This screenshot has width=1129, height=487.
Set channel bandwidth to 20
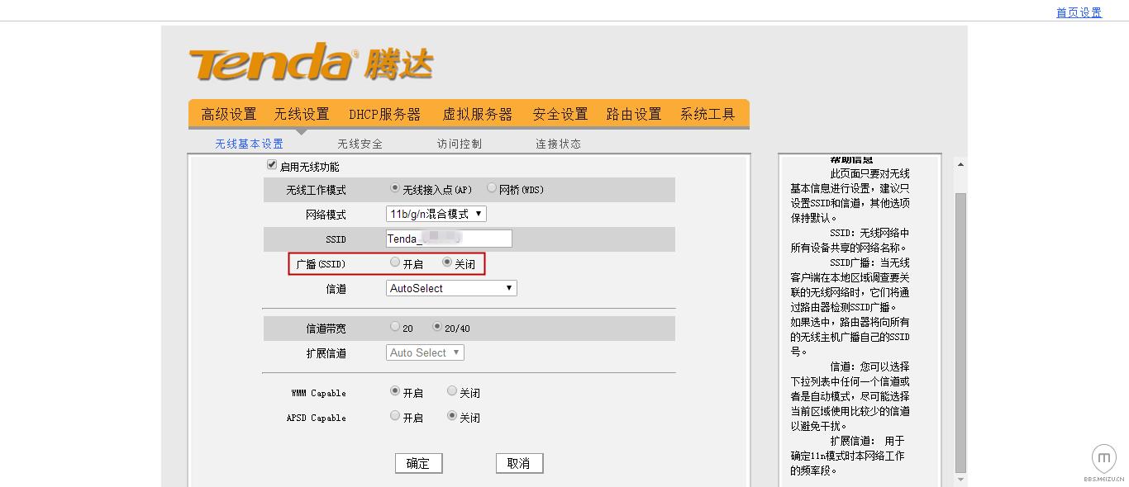(x=394, y=326)
